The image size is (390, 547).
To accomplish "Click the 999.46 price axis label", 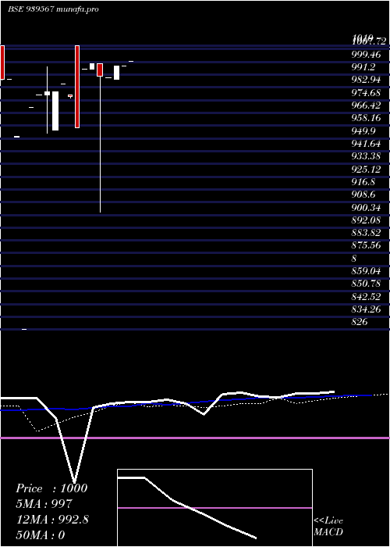I will click(366, 54).
